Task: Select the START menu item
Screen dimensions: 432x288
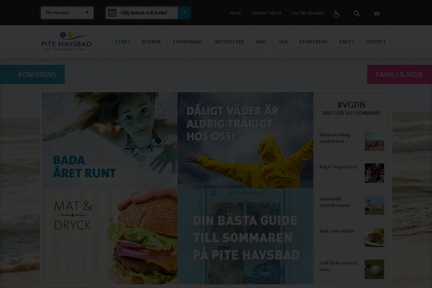Action: (122, 42)
